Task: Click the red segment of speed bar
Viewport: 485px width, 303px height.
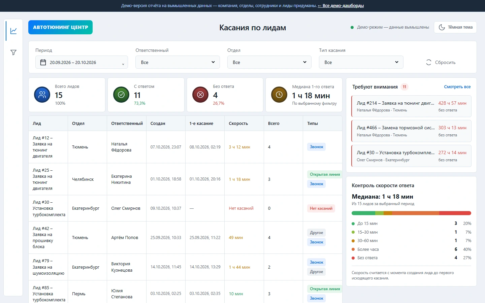Action: 455,213
